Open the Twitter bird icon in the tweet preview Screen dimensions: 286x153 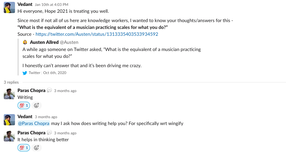click(x=25, y=73)
